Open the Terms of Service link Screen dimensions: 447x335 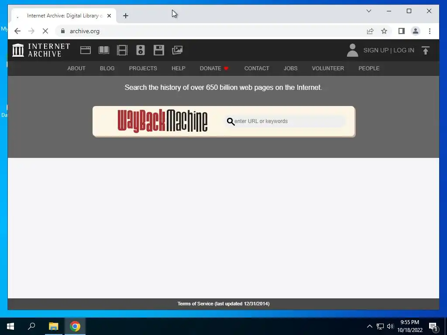pos(223,304)
